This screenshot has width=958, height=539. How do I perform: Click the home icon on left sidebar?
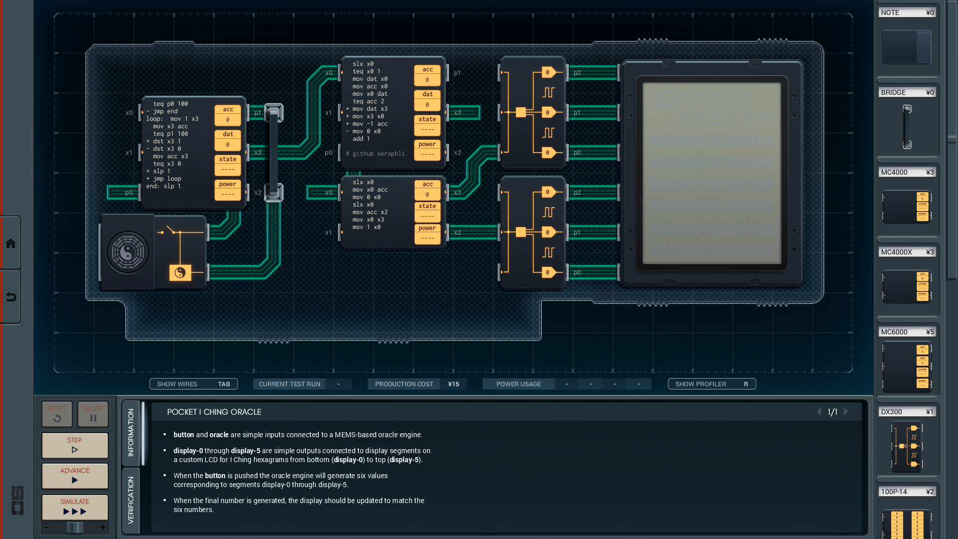(x=10, y=244)
